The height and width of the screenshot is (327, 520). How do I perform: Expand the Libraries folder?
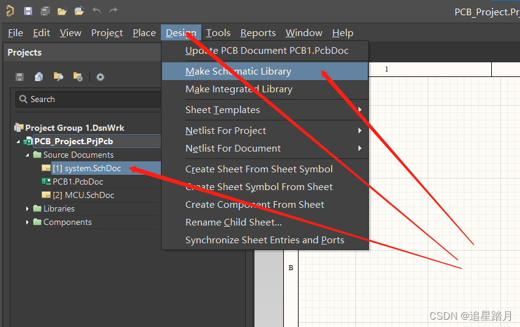28,209
